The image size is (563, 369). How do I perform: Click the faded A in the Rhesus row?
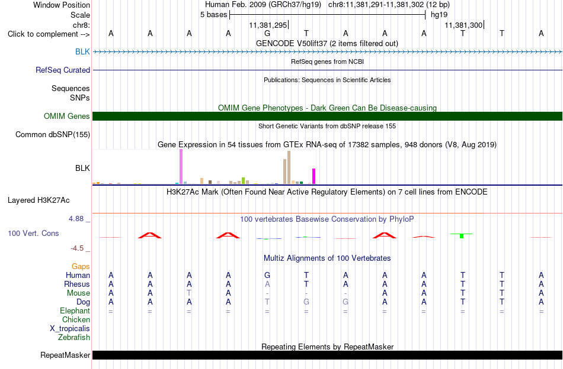coord(267,284)
